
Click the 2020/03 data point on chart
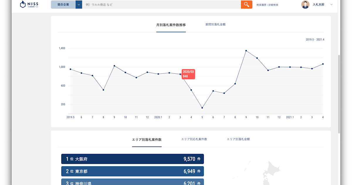[180, 74]
